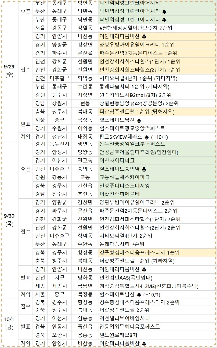Select 시티오씨엘4단지 1순위 (기타지역)
This screenshot has width=217, height=348.
pyautogui.click(x=138, y=78)
